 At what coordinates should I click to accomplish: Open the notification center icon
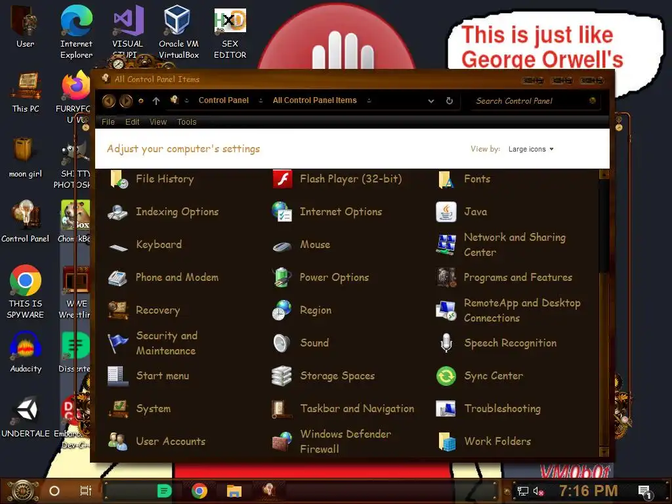coord(645,492)
